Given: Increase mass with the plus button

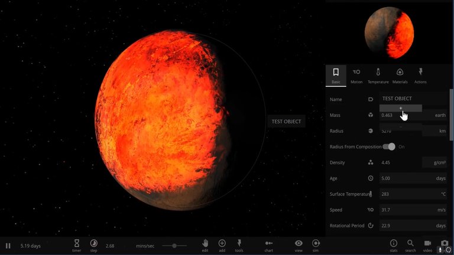Looking at the screenshot, I should 401,108.
